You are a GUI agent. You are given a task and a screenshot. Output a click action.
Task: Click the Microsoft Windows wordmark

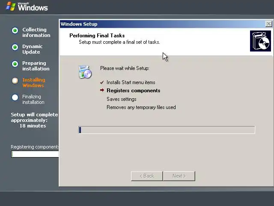pos(33,7)
